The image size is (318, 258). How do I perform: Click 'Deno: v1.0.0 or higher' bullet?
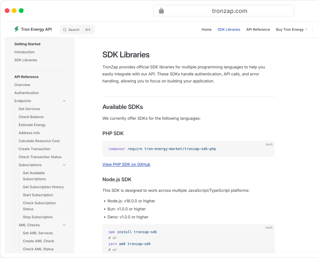(128, 217)
